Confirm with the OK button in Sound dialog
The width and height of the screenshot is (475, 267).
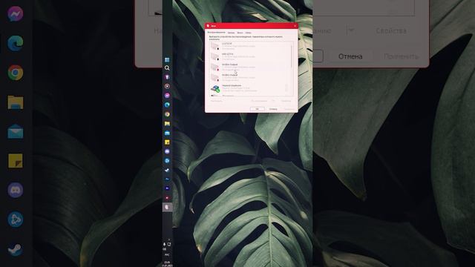point(258,109)
